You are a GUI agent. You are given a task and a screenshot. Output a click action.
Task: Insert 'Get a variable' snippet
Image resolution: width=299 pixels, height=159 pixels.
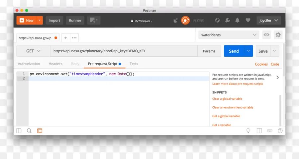coord(222,125)
